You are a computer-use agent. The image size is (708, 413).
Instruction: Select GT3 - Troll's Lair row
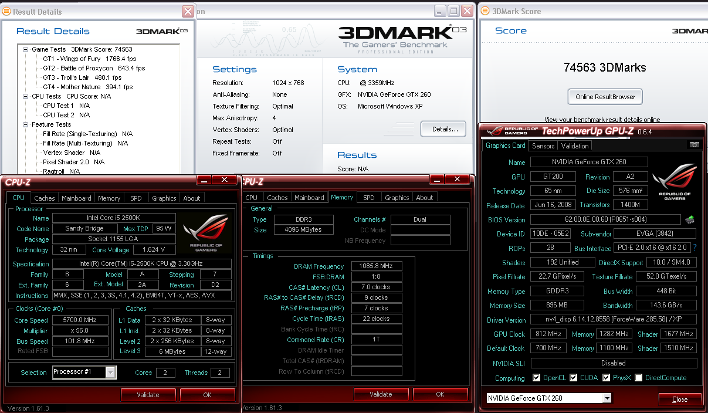(82, 77)
